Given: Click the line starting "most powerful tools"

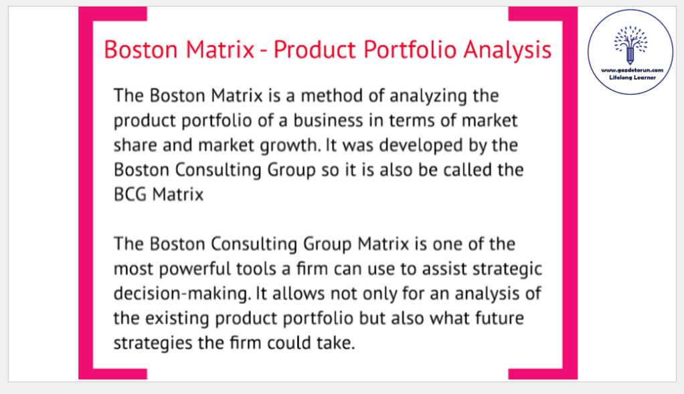Looking at the screenshot, I should coord(327,268).
